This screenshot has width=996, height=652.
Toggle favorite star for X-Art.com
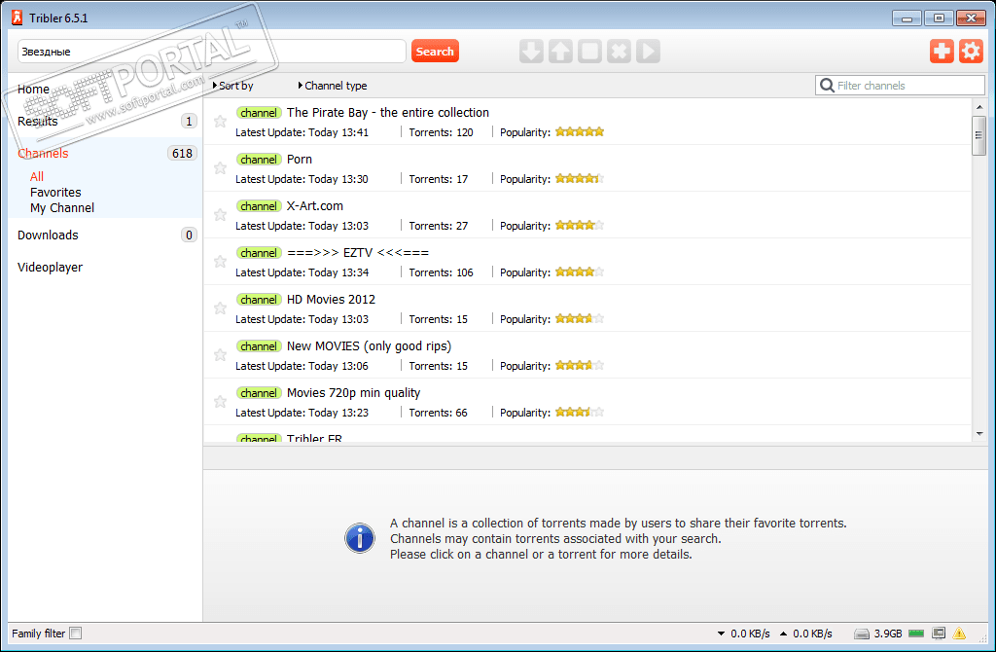point(220,214)
